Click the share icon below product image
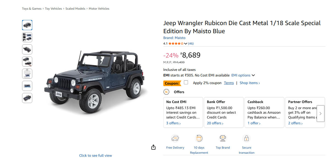Screen dimensions: 332x158 pyautogui.click(x=153, y=147)
